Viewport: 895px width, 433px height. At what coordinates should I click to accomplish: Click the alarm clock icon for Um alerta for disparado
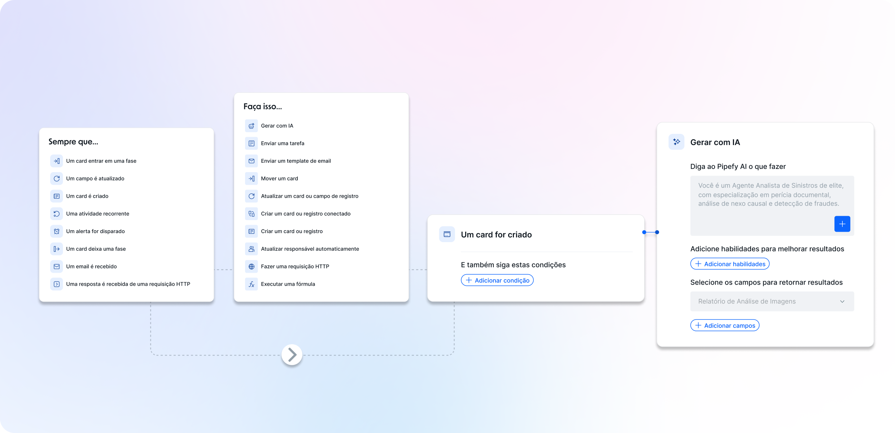click(57, 231)
